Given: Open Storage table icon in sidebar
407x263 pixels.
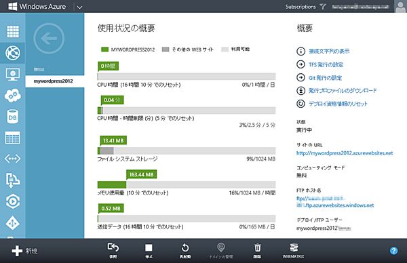Looking at the screenshot, I should (12, 138).
